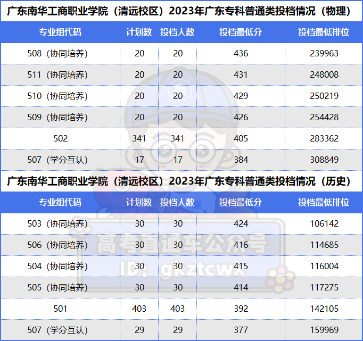Click minimum score 384
Screen dimensions: 363x341
point(241,160)
